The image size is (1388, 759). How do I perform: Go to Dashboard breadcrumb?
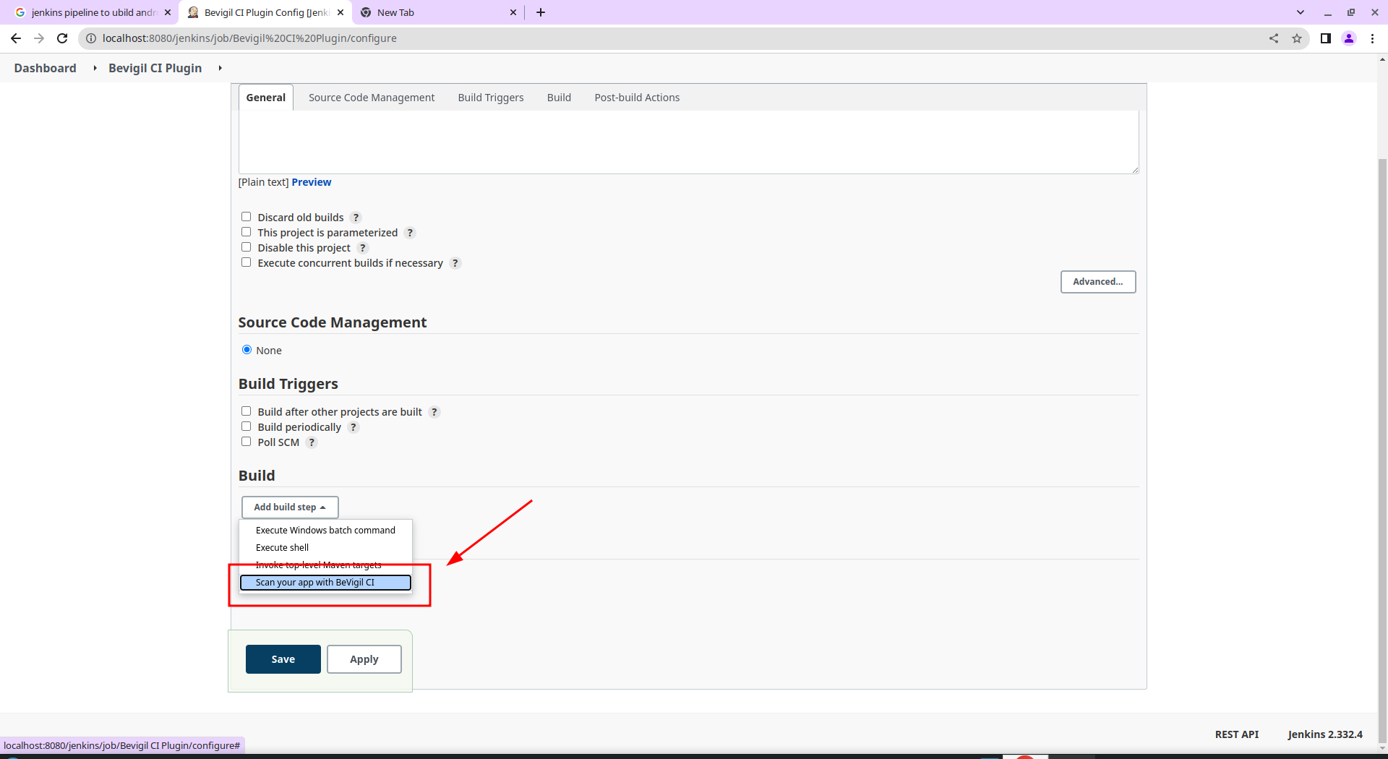(45, 68)
